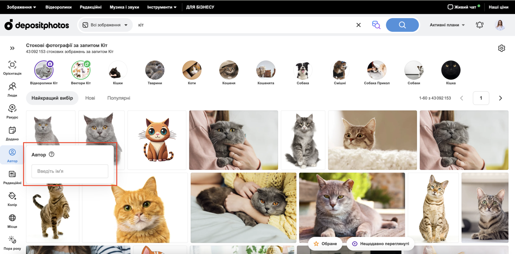Click the help icon beside Автор
This screenshot has height=254, width=515.
pos(51,154)
